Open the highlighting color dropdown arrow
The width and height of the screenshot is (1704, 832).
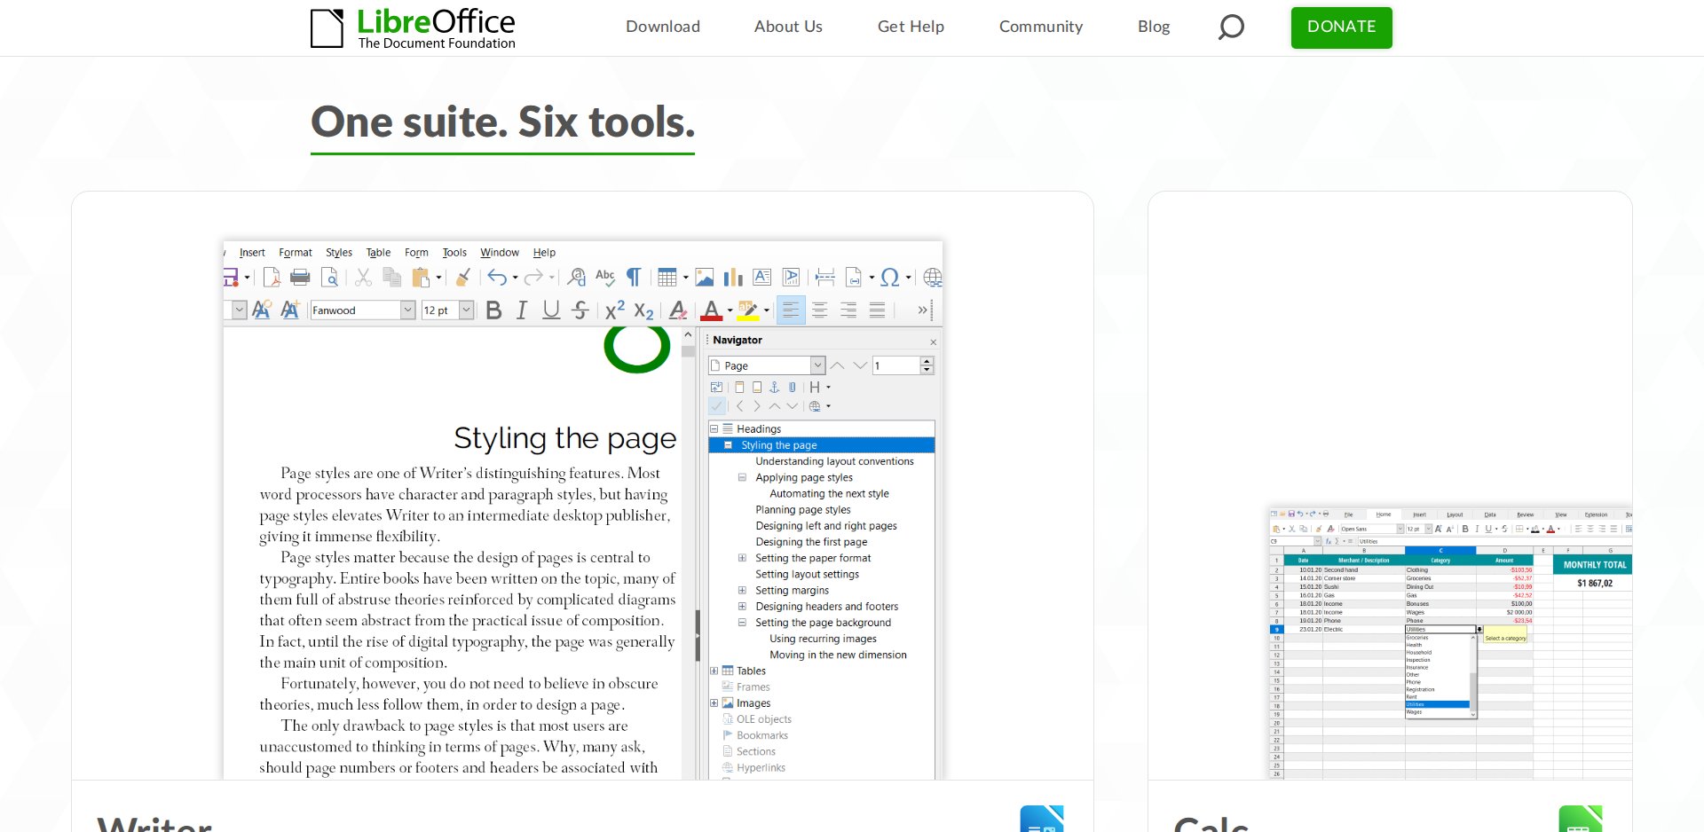[766, 310]
